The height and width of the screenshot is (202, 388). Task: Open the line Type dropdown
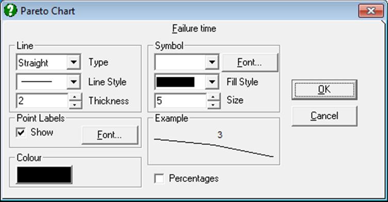point(73,62)
